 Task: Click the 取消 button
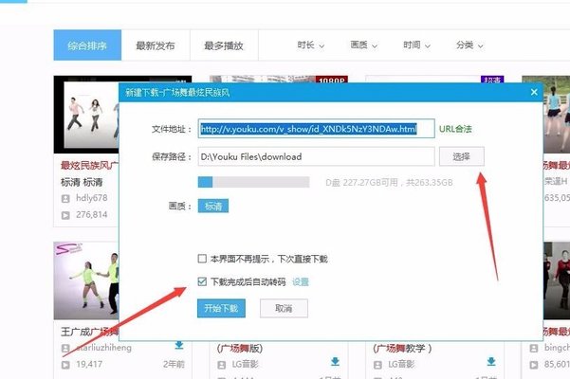point(284,308)
